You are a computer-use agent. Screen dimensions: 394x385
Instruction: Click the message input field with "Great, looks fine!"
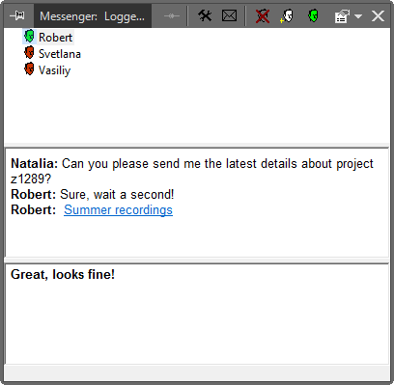[x=197, y=315]
